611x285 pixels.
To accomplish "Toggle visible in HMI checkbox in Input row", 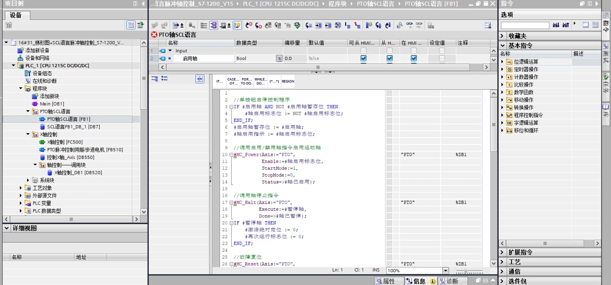I will pyautogui.click(x=414, y=51).
